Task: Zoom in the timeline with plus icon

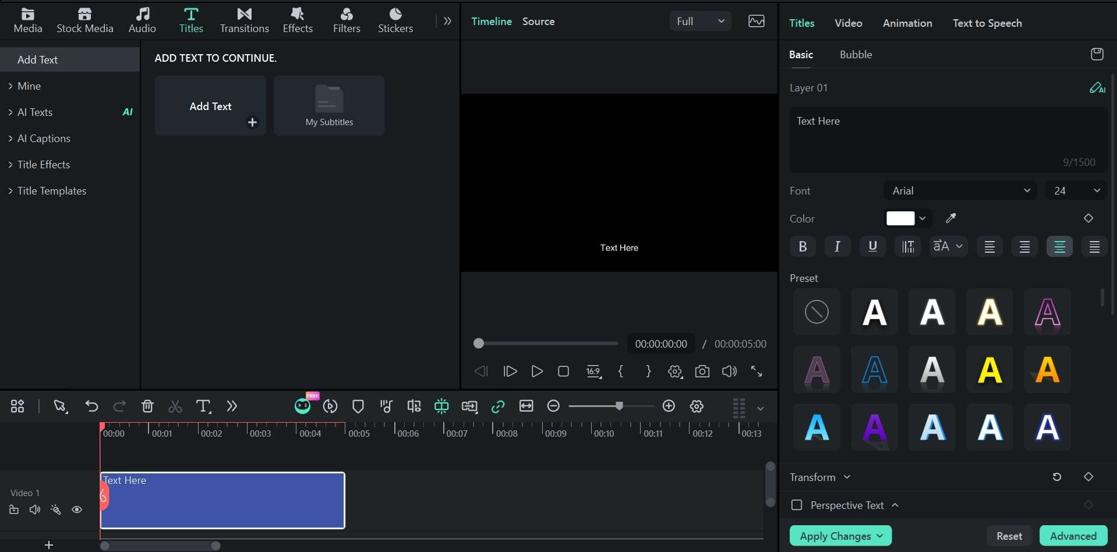Action: [x=669, y=406]
